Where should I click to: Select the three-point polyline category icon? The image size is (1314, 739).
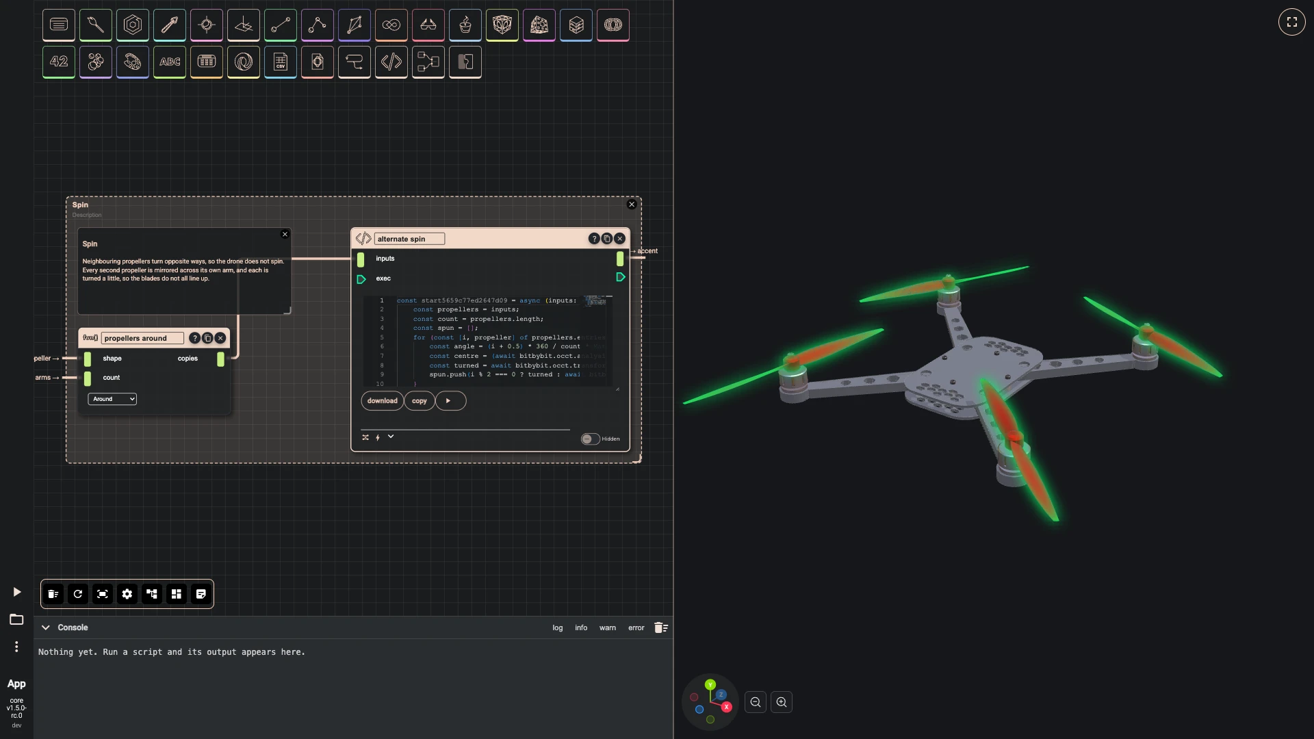click(x=318, y=25)
